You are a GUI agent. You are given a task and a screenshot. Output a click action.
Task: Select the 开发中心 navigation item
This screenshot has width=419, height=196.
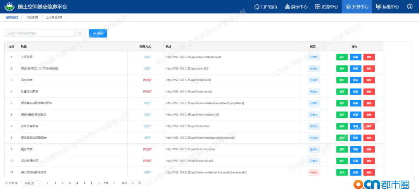coord(357,7)
